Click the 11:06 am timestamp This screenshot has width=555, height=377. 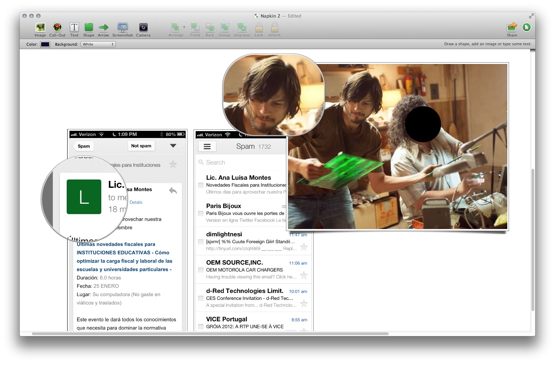[x=298, y=263]
